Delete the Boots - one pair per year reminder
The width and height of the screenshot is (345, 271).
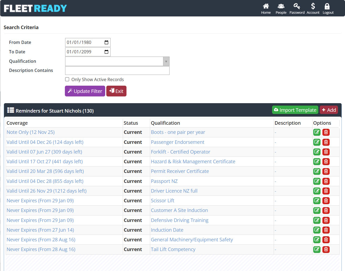tap(326, 132)
